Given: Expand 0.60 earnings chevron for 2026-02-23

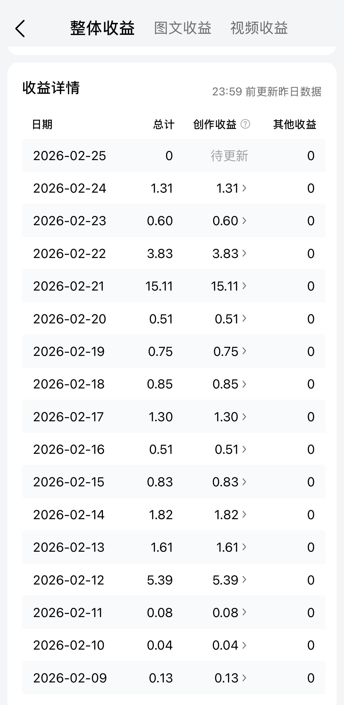Looking at the screenshot, I should point(244,221).
